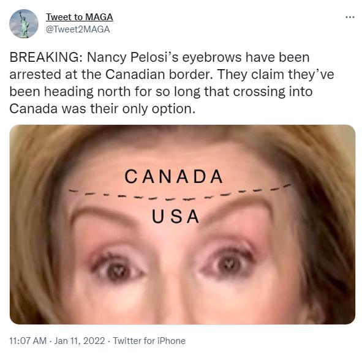Click the dashed border line on the forehead

point(179,193)
